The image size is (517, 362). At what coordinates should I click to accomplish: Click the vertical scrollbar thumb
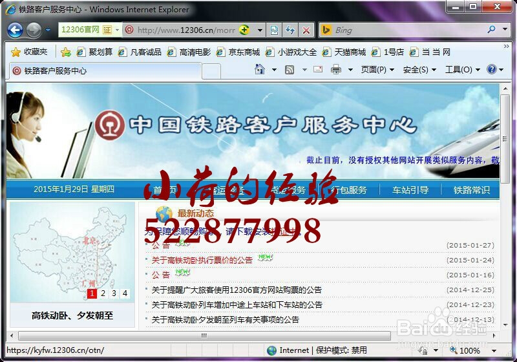[505, 139]
